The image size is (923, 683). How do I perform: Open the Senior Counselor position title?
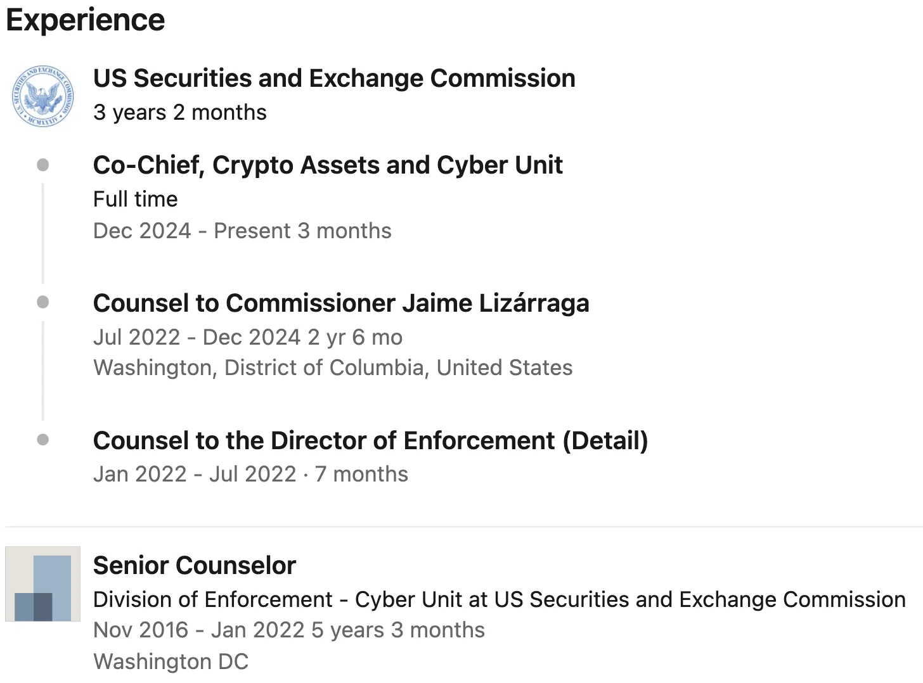[x=194, y=565]
